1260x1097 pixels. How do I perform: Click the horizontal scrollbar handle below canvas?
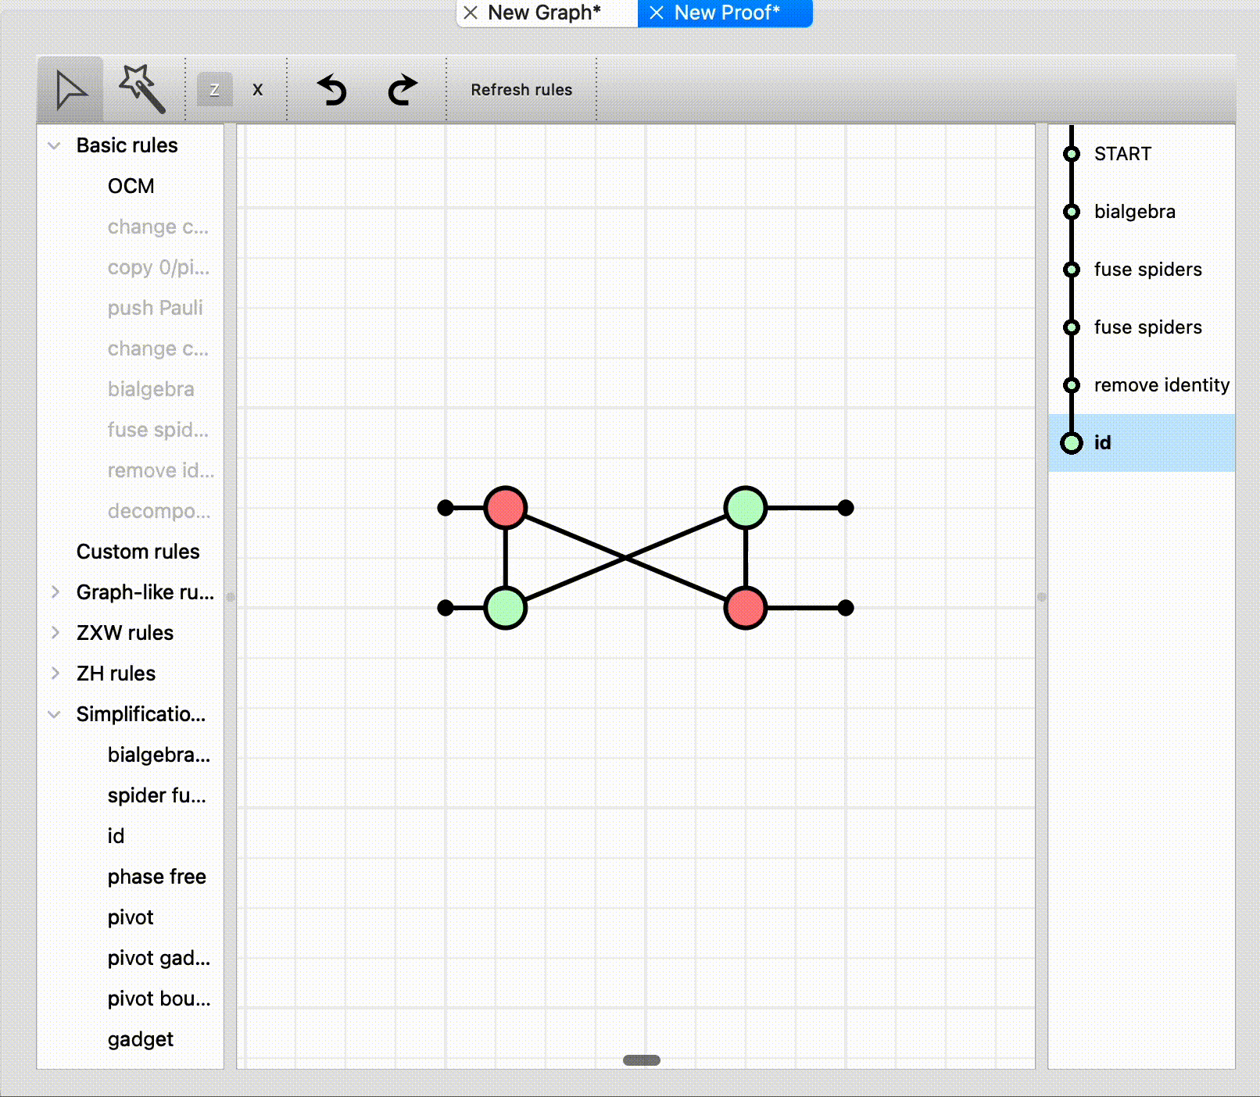click(x=641, y=1060)
